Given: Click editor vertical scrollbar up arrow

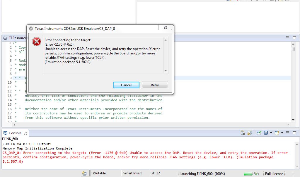Looking at the screenshot, I should coord(293,44).
